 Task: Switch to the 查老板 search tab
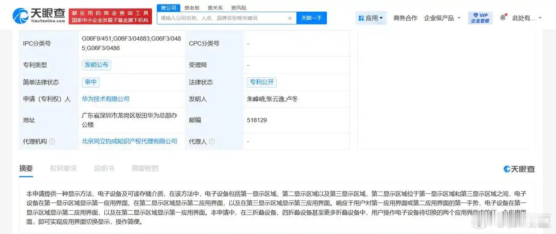point(192,8)
